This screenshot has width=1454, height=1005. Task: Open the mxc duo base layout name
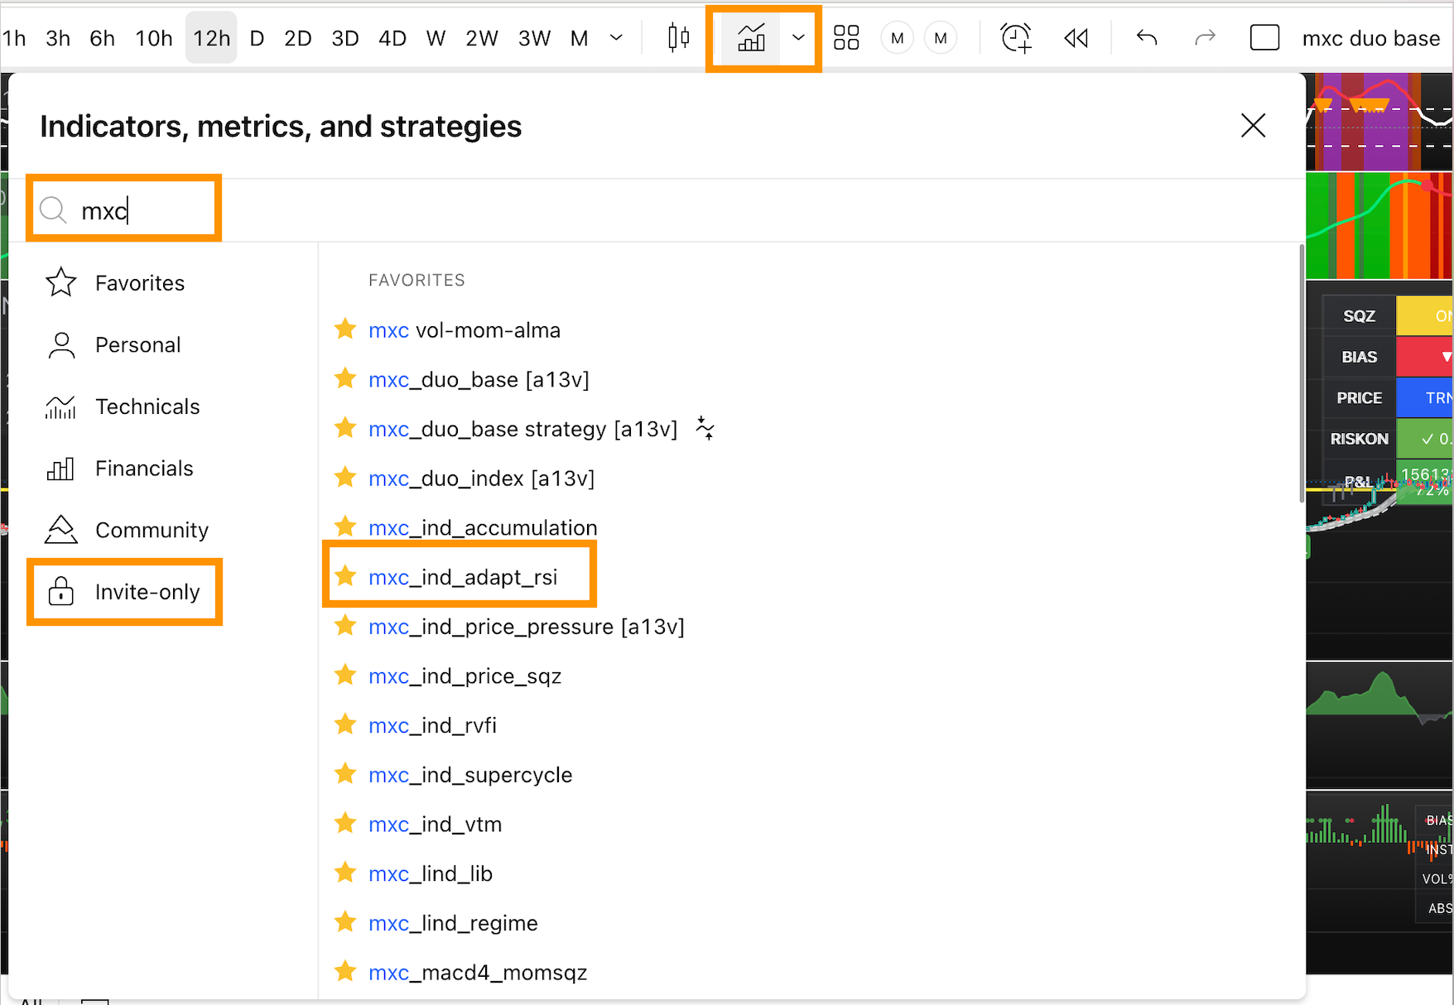(1371, 38)
